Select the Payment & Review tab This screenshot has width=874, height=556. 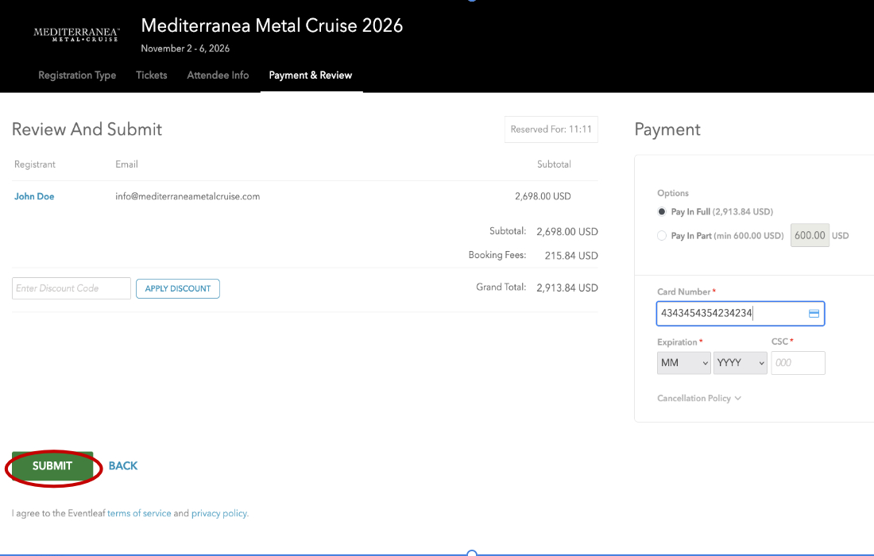tap(310, 75)
